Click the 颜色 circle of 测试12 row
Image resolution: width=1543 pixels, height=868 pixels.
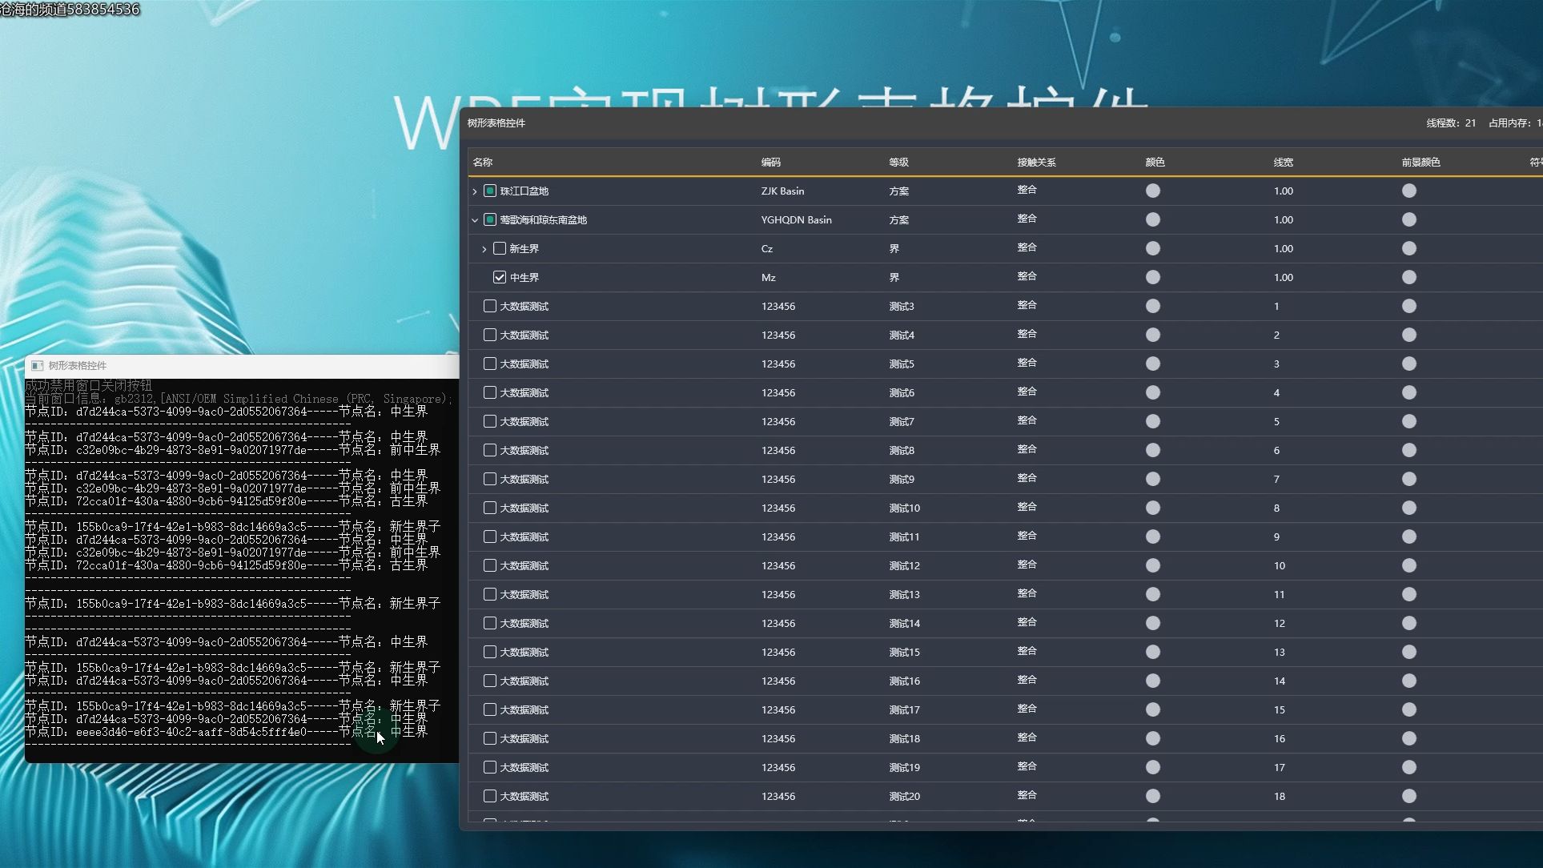click(1153, 565)
